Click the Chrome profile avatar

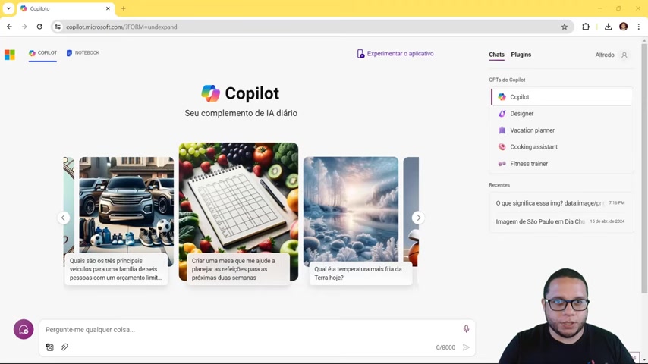click(623, 27)
